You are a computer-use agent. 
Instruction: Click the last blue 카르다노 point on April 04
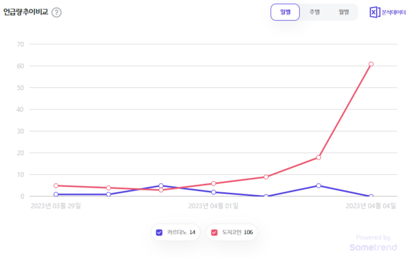[371, 196]
